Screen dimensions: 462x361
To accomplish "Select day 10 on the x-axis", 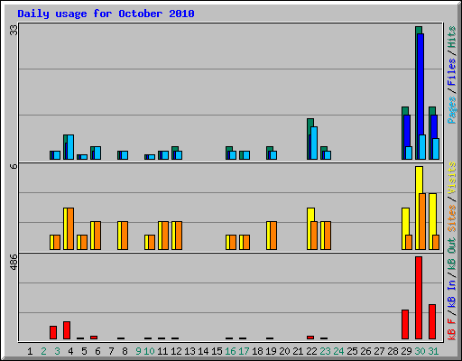I will [149, 351].
